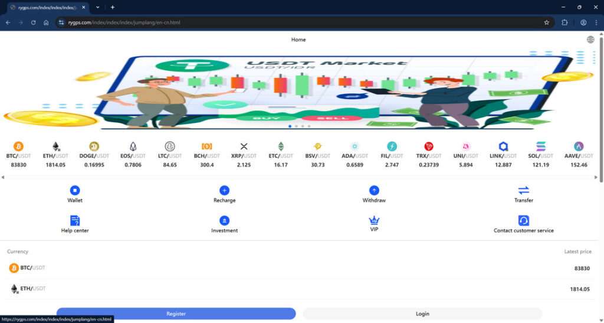This screenshot has height=323, width=604.
Task: Select the BSV/USDT coin icon
Action: (x=318, y=146)
